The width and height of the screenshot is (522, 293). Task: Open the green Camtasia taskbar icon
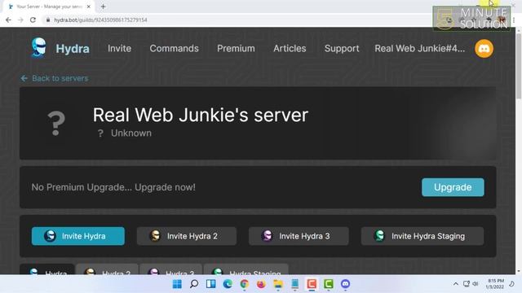[328, 284]
